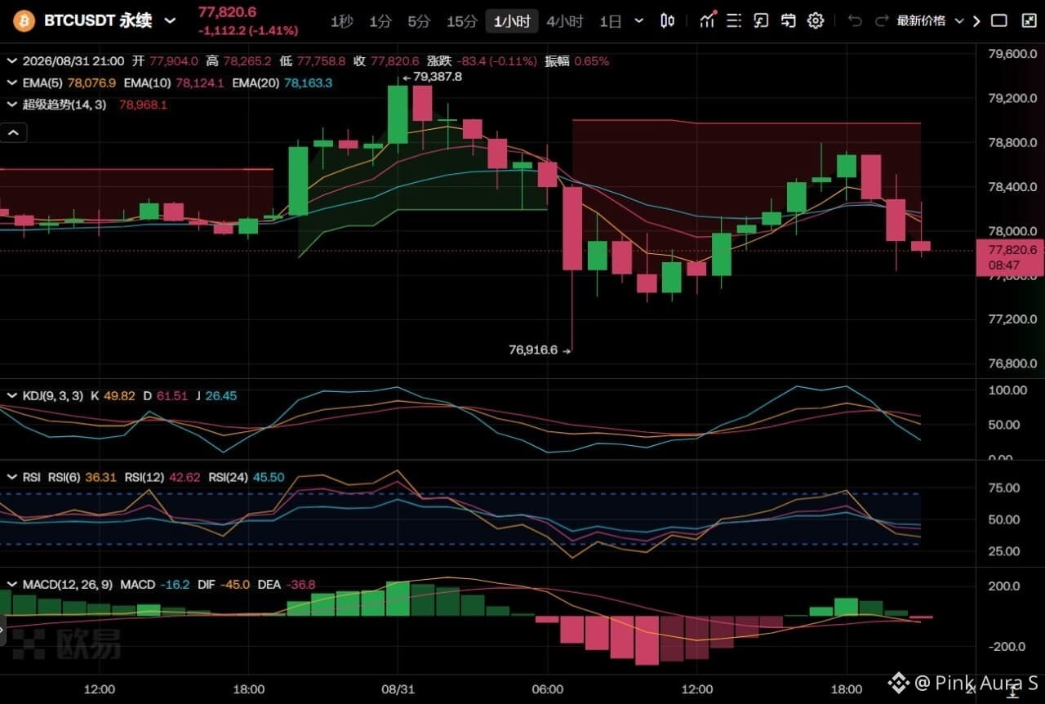Open the more timeframes dropdown after 1日
Screen dimensions: 1045x704
638,21
